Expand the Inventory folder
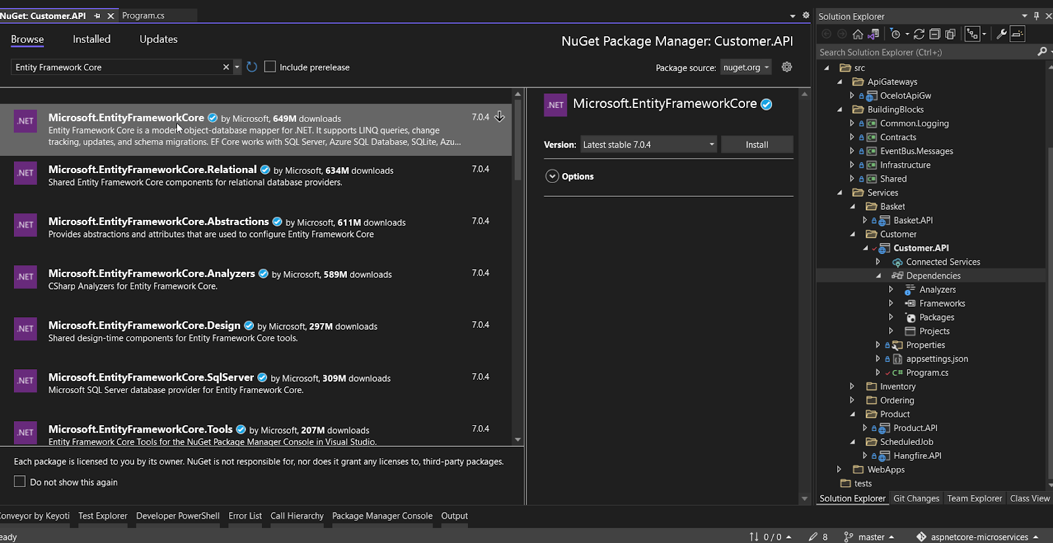 click(852, 386)
